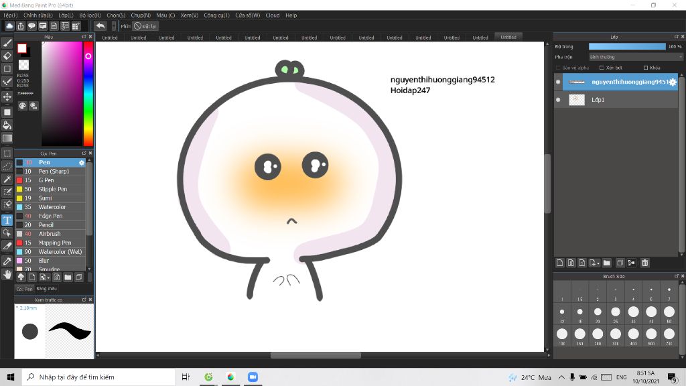Open the Chỉnh sửa(E) menu
This screenshot has width=686, height=386.
[38, 15]
